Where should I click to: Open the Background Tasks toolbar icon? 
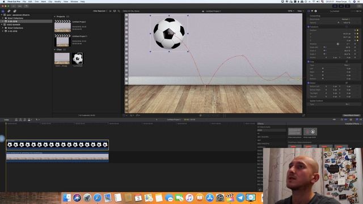coord(26,6)
